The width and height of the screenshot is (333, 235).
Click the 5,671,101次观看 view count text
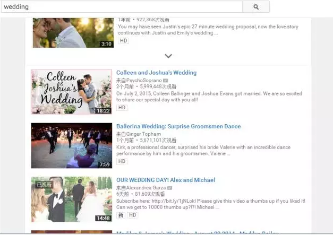[158, 141]
